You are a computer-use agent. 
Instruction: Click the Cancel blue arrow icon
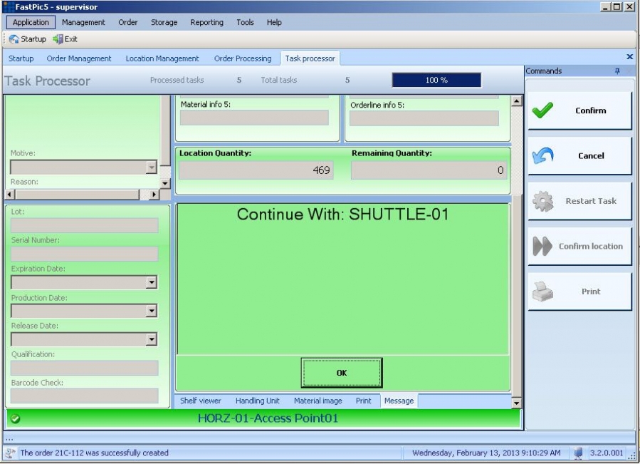545,155
